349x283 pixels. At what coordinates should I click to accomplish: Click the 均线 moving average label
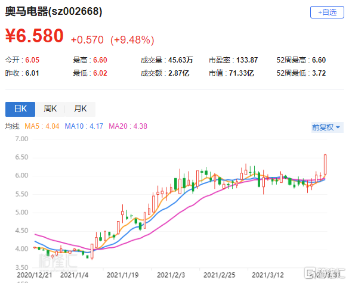tap(13, 126)
